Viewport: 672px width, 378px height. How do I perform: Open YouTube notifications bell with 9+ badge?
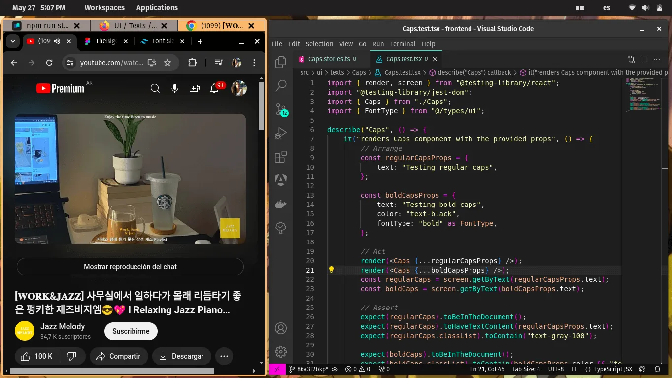215,88
